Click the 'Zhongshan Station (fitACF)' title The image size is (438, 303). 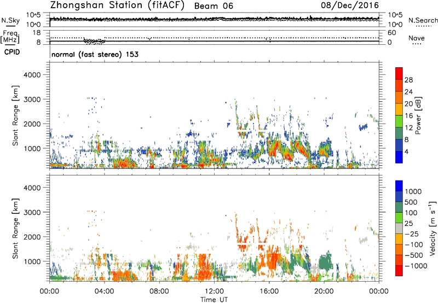tap(117, 5)
